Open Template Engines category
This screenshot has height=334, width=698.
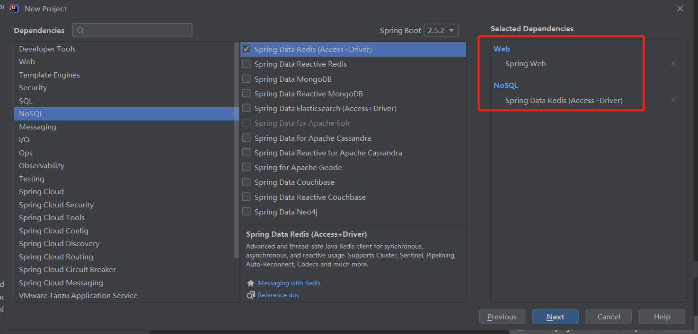pyautogui.click(x=124, y=75)
